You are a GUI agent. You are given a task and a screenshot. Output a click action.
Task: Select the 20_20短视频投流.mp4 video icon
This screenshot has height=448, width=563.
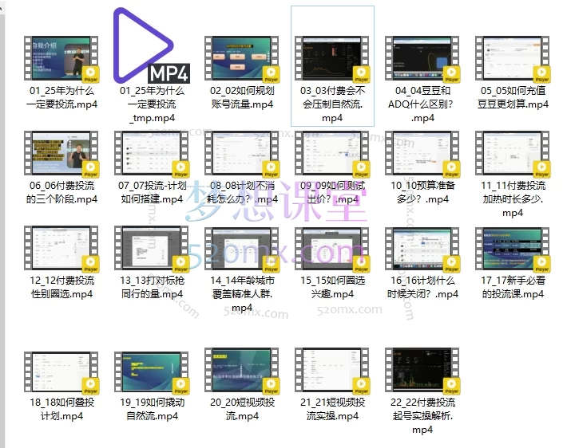coord(242,371)
